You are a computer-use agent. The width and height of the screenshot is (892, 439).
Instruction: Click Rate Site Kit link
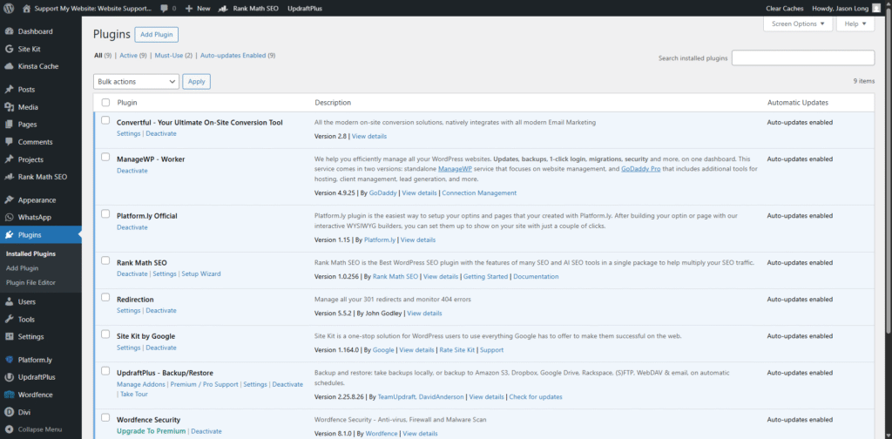coord(456,350)
